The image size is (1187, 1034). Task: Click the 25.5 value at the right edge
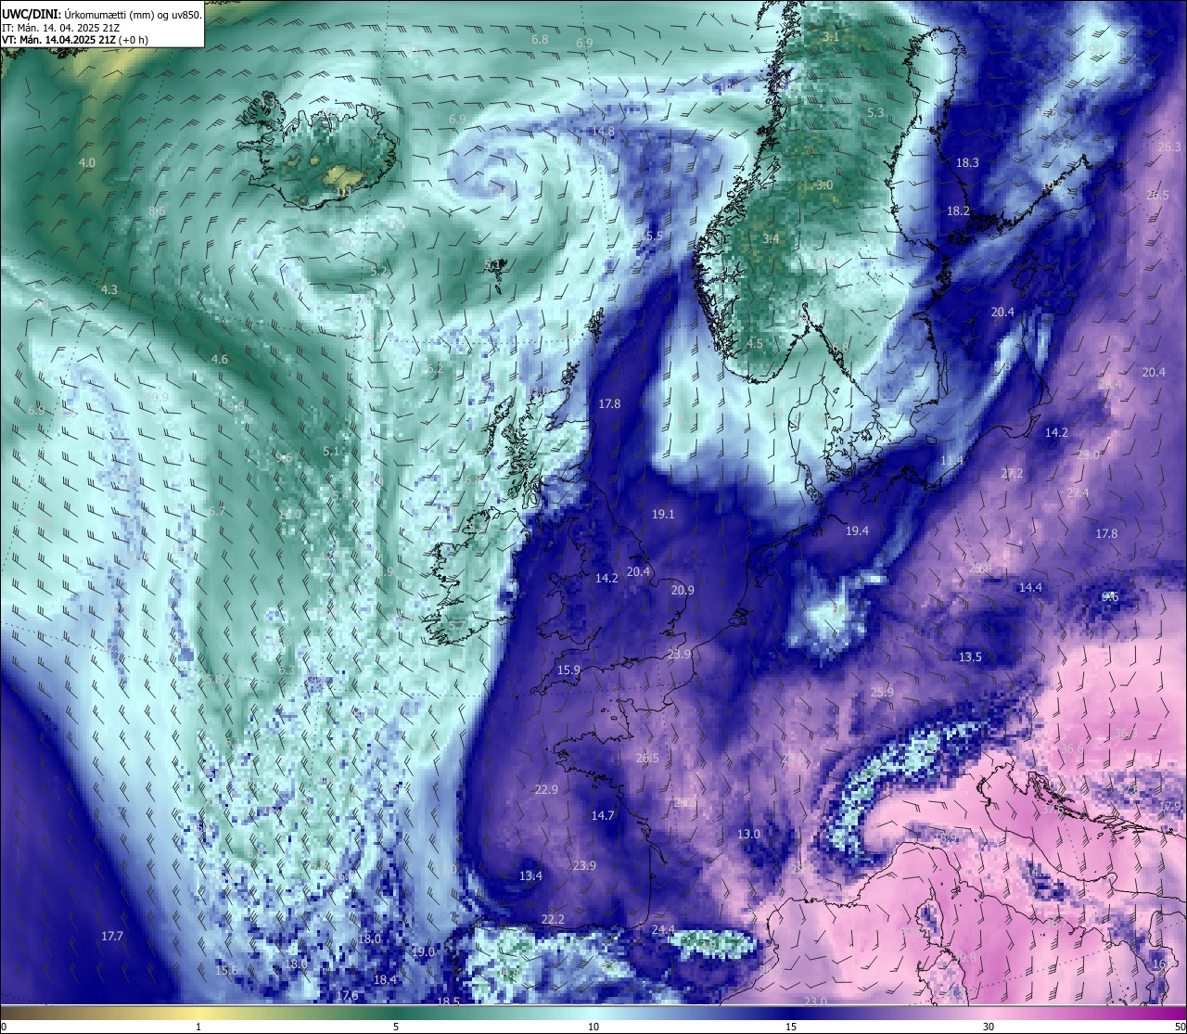[x=1157, y=195]
